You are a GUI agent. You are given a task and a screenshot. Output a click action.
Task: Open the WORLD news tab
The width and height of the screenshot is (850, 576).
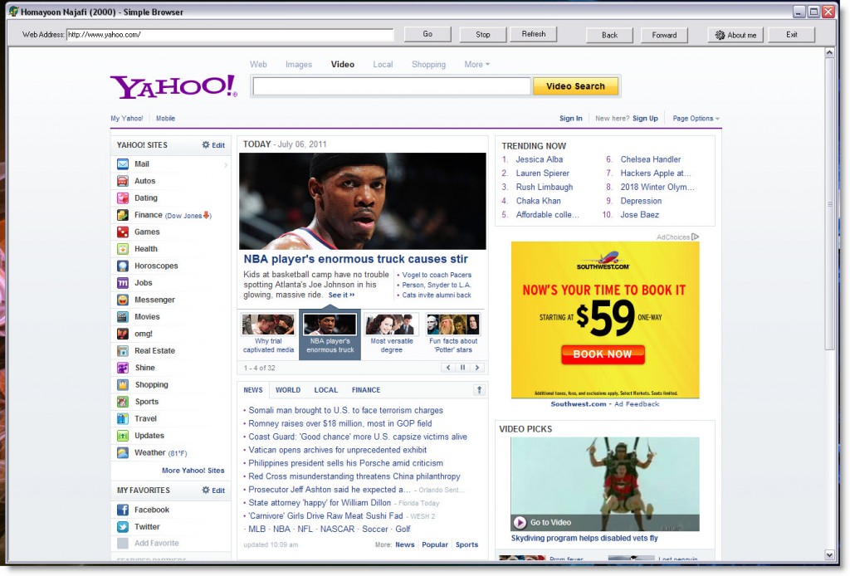[x=288, y=390]
